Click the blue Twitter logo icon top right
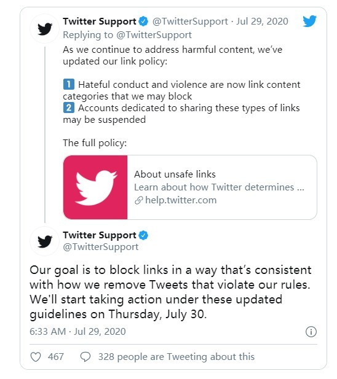Screen dimensions: 337x379 309,21
